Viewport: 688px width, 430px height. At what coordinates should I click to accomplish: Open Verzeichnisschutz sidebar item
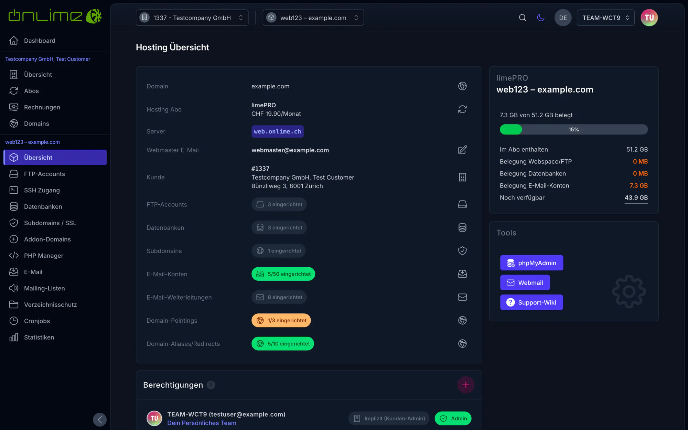[x=55, y=305]
